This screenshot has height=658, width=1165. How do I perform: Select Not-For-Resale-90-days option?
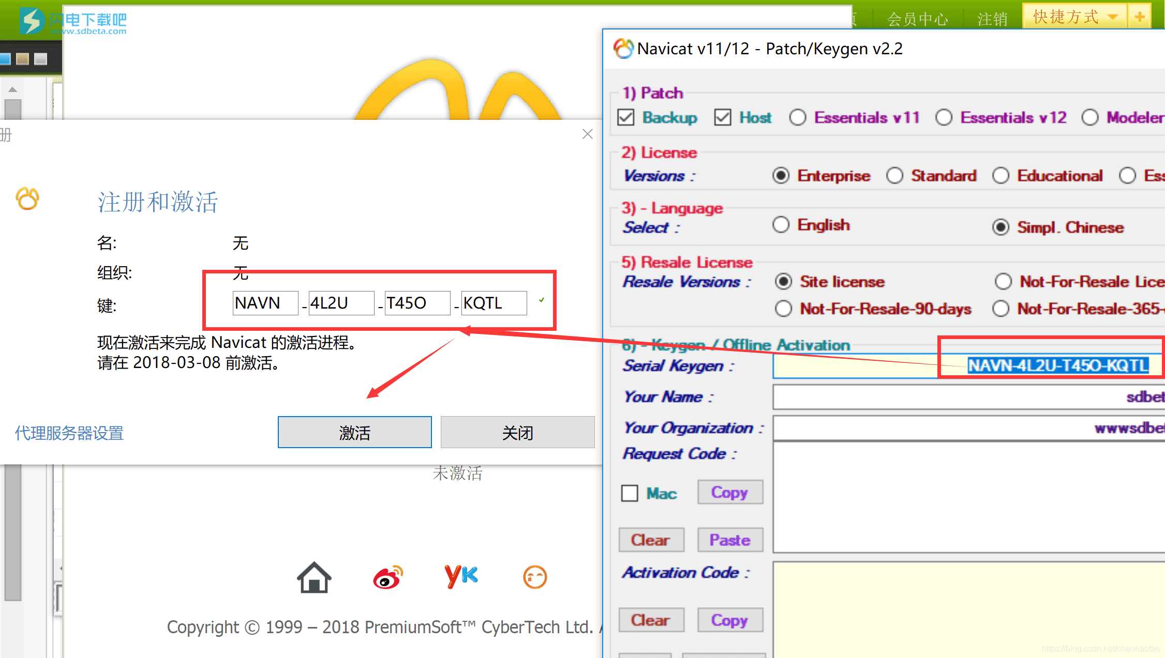pyautogui.click(x=784, y=309)
